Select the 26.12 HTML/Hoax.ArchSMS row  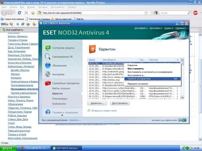[134, 96]
